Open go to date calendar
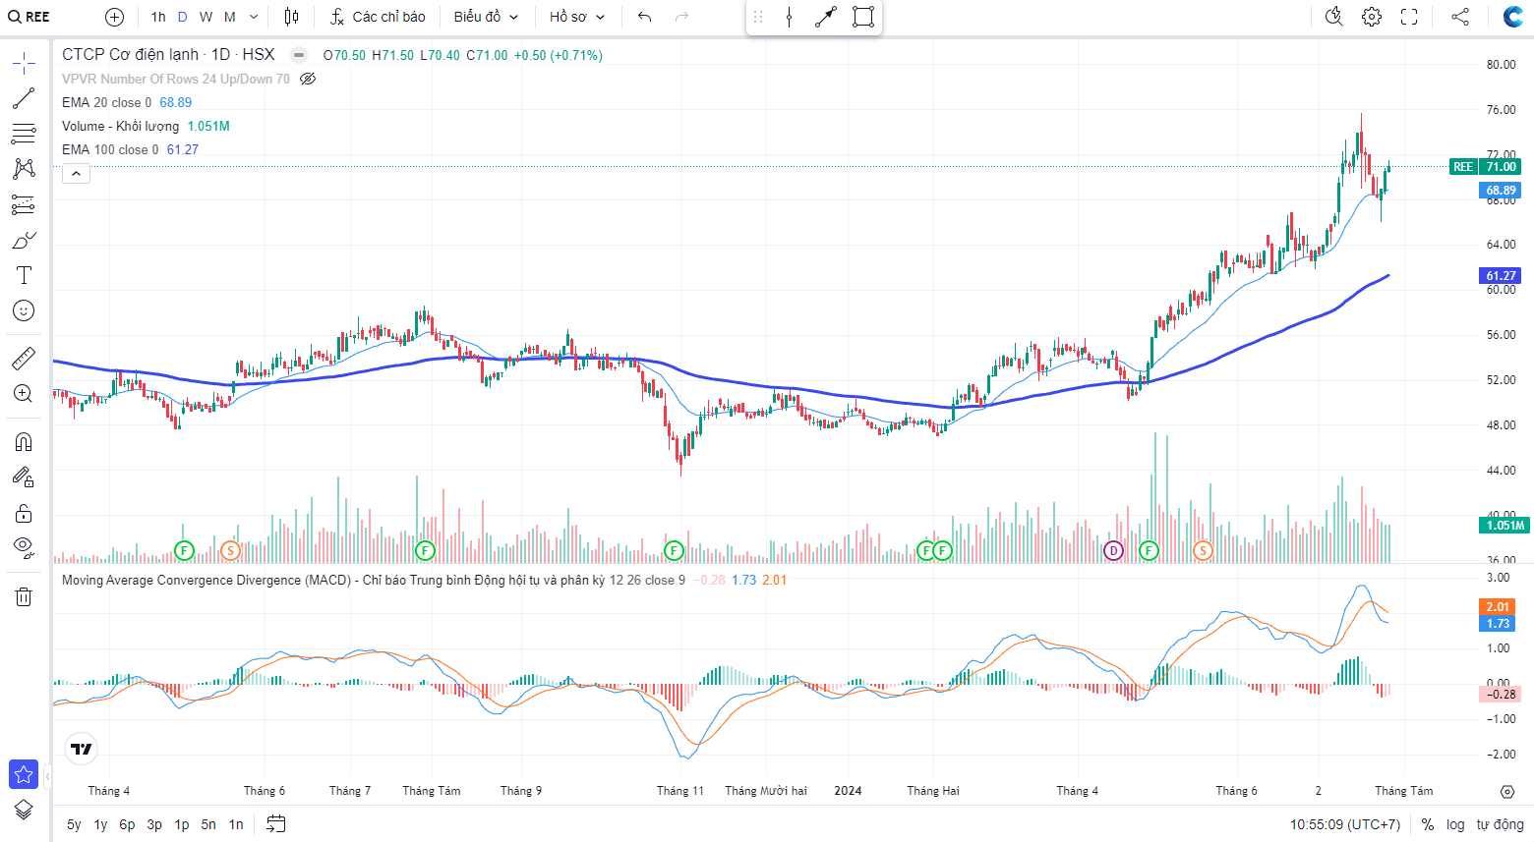This screenshot has width=1534, height=842. (276, 824)
